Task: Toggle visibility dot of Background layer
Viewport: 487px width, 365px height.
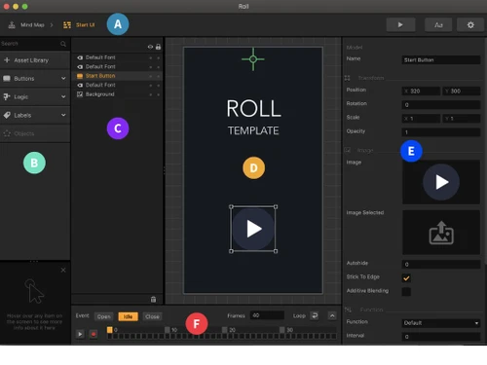Action: click(x=151, y=94)
